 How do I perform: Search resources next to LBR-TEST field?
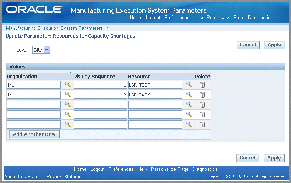[189, 85]
